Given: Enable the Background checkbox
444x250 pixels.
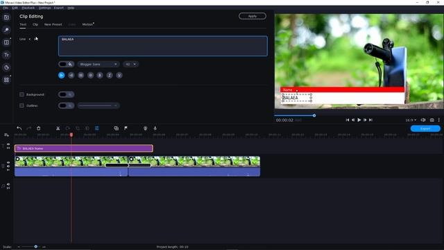Looking at the screenshot, I should [x=22, y=94].
